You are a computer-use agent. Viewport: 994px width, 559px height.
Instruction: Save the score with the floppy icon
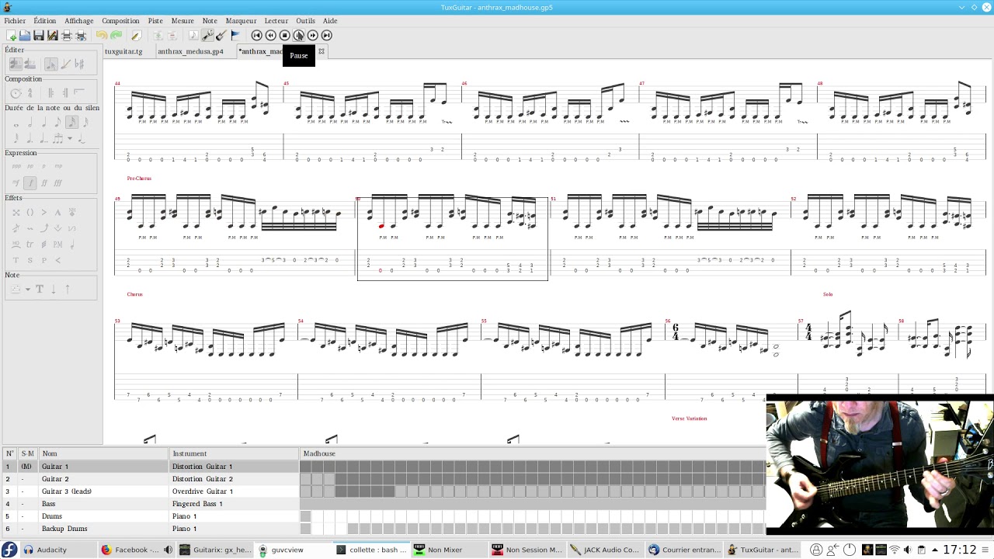tap(39, 35)
